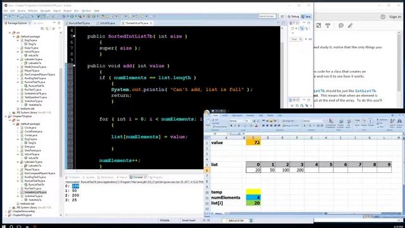Click the taskbar search icon
The height and width of the screenshot is (228, 405).
click(11, 227)
